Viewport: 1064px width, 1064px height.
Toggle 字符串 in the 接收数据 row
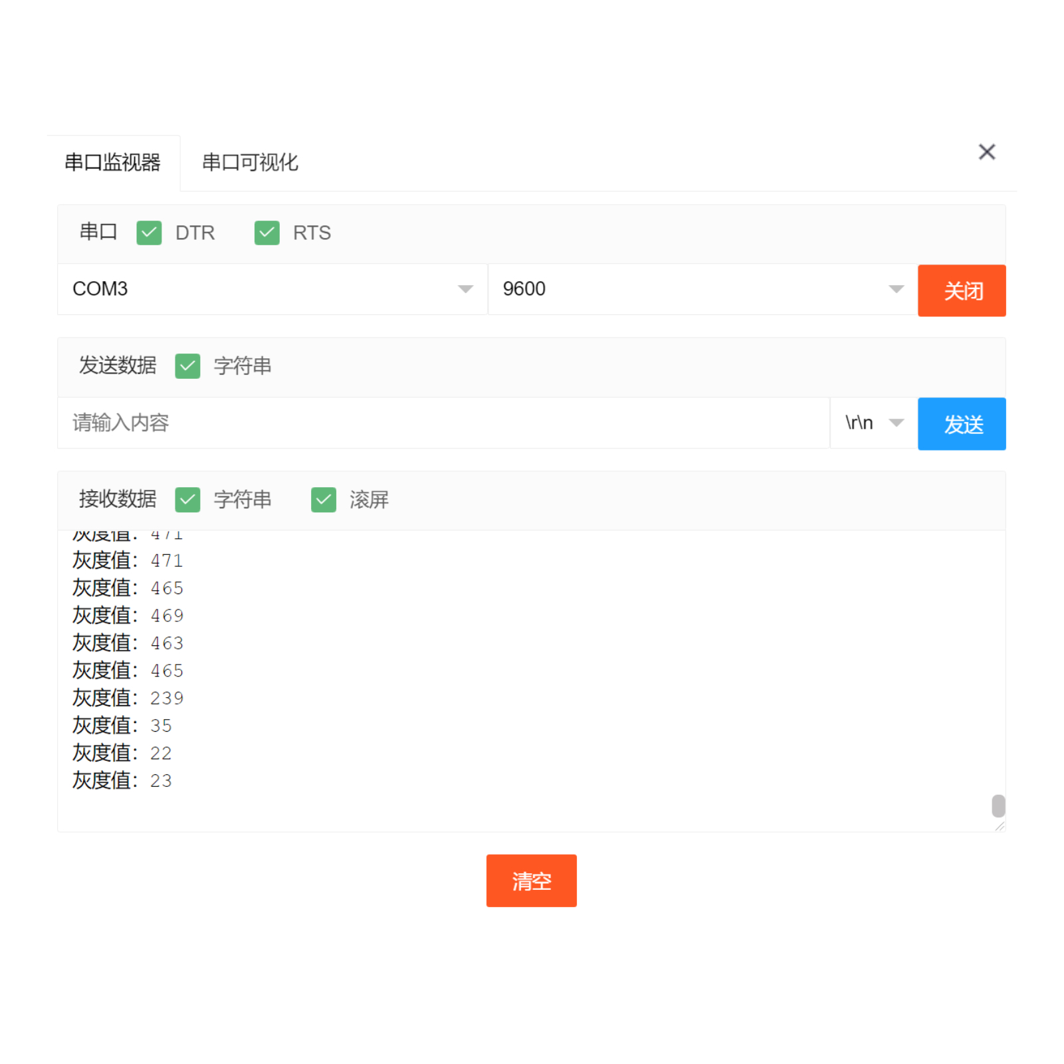pos(187,500)
